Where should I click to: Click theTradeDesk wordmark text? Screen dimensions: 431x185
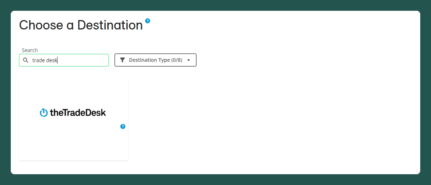point(78,113)
